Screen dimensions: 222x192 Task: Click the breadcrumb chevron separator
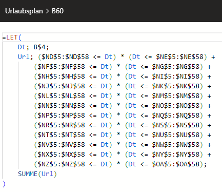47,11
